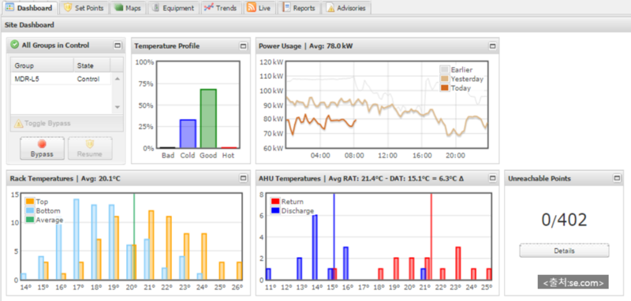The width and height of the screenshot is (631, 301).
Task: Go to the Equipment tab
Action: 174,8
